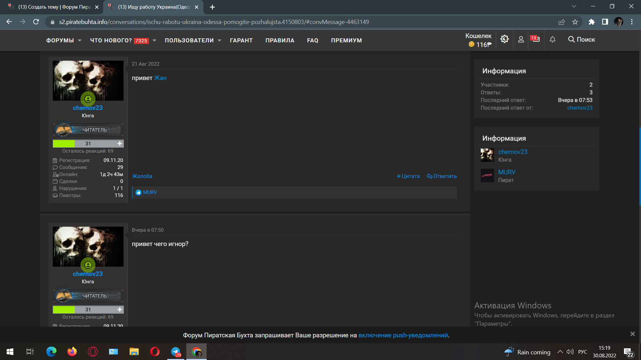Open the notifications bell icon
The width and height of the screenshot is (641, 360).
553,39
